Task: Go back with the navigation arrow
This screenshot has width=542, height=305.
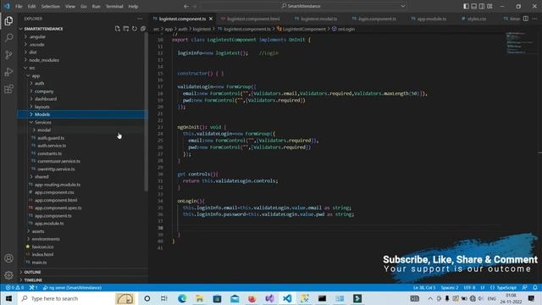Action: point(186,6)
